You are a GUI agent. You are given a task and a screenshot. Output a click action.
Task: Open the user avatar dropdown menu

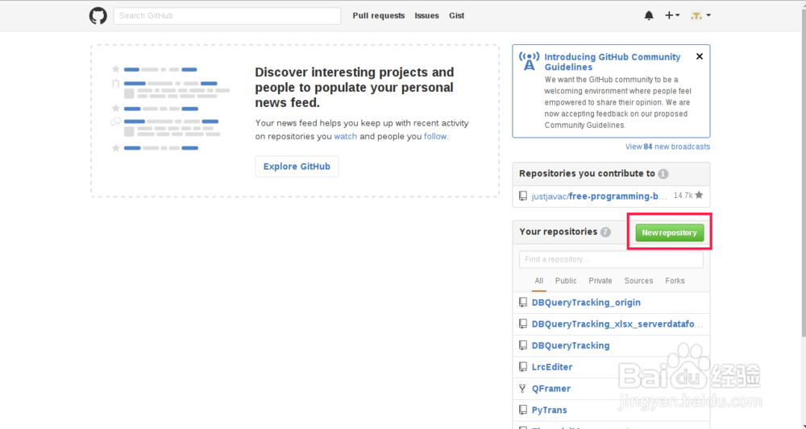[700, 15]
